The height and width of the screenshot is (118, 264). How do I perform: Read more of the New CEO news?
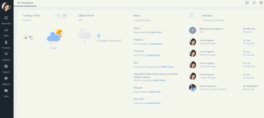tap(155, 103)
